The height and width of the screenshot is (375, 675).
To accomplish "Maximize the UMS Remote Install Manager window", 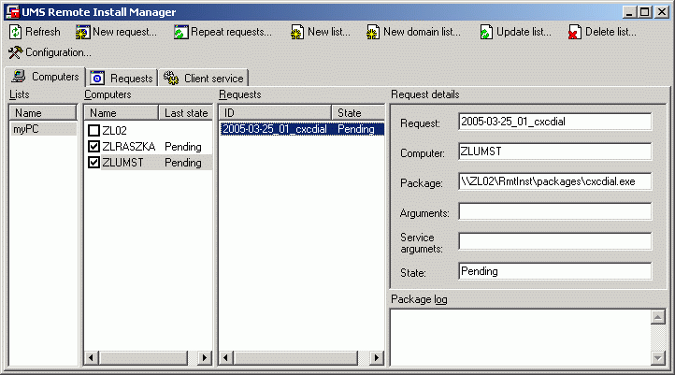I will pos(644,12).
